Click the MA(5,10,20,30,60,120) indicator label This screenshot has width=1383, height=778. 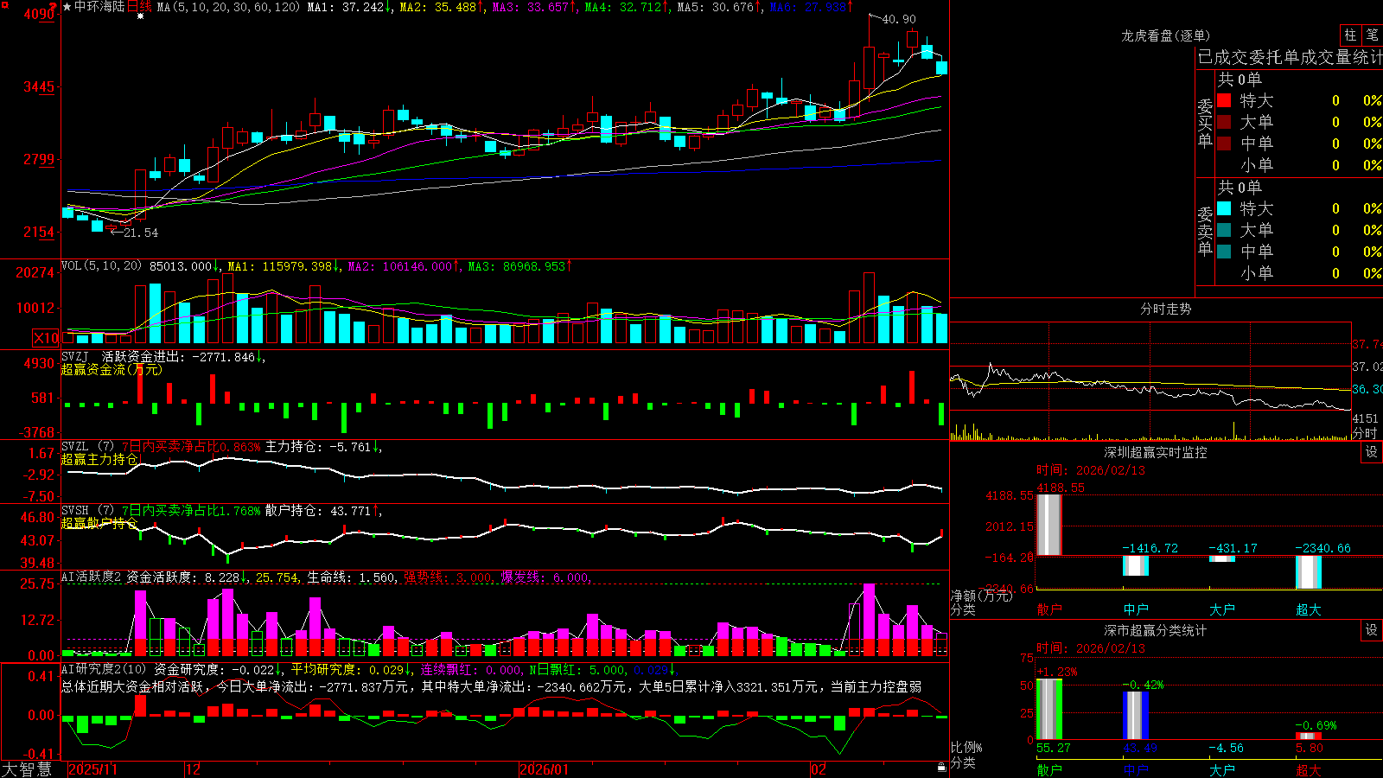(x=229, y=7)
